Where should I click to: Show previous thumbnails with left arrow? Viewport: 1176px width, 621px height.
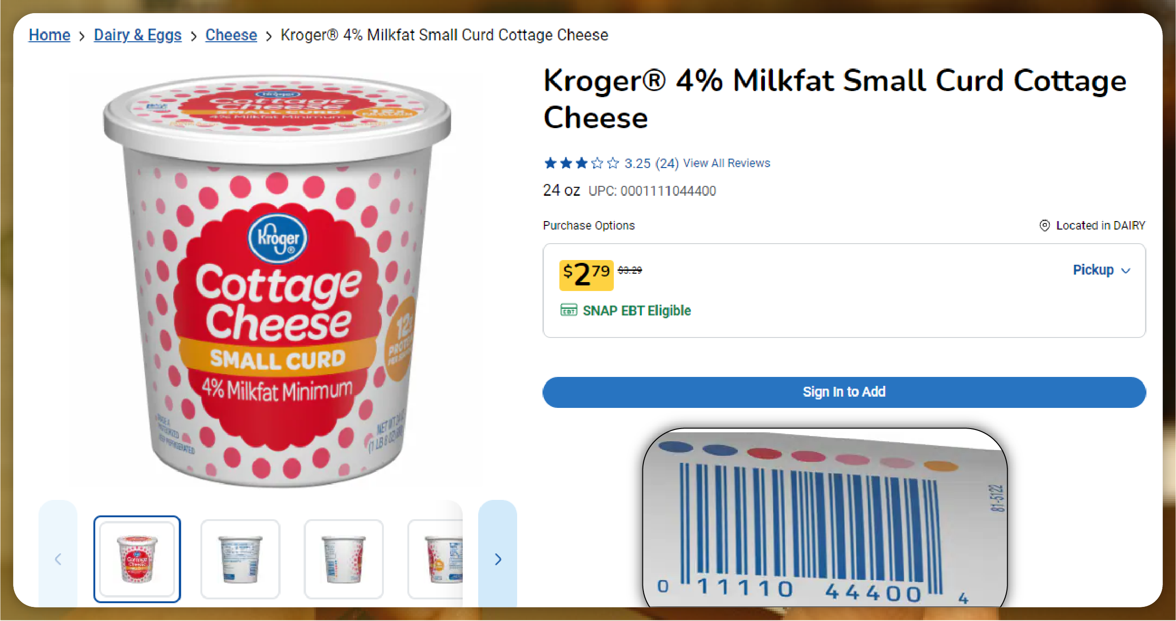[58, 559]
